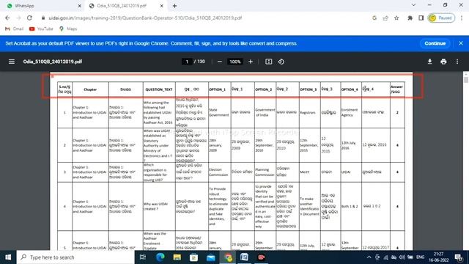This screenshot has width=469, height=264.
Task: Go back to previous page
Action: (x=7, y=18)
